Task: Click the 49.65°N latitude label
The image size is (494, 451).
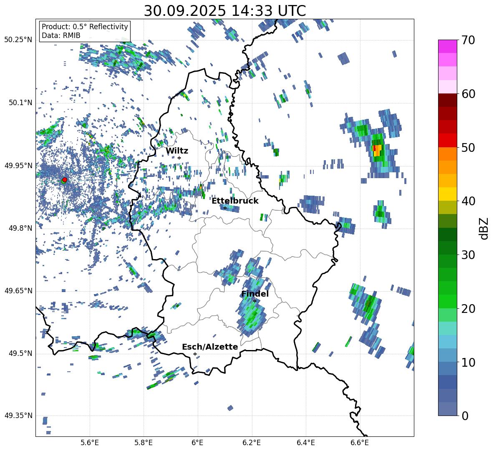Action: (x=18, y=290)
